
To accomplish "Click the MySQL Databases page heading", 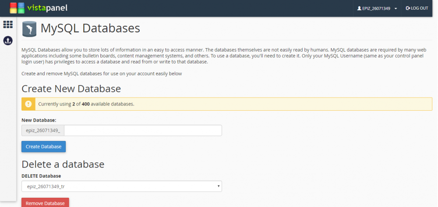I will tap(90, 28).
